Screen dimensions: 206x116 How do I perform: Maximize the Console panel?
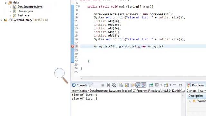point(181,85)
